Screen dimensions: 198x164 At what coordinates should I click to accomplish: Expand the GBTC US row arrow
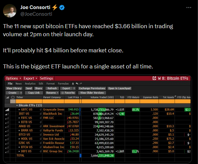[x=19, y=110]
